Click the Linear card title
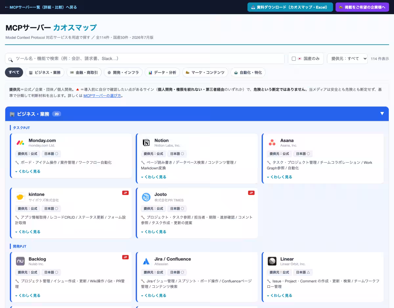 click(287, 259)
